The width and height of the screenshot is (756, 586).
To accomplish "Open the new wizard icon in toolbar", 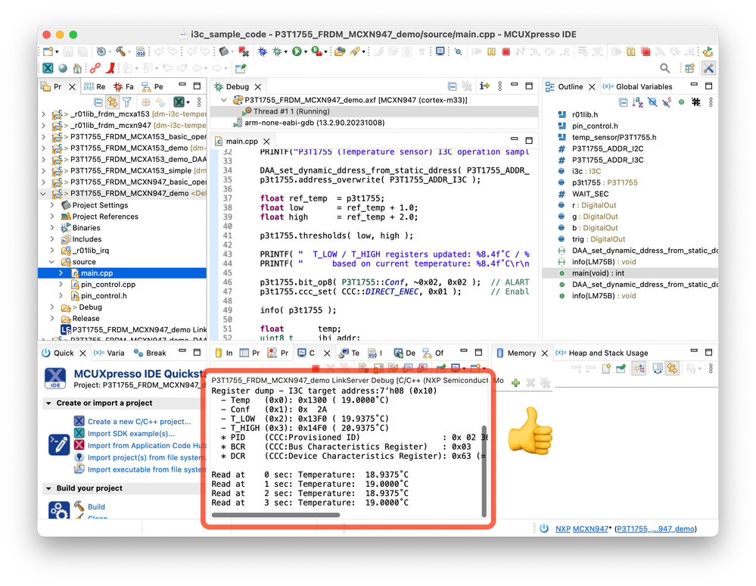I will (x=48, y=51).
